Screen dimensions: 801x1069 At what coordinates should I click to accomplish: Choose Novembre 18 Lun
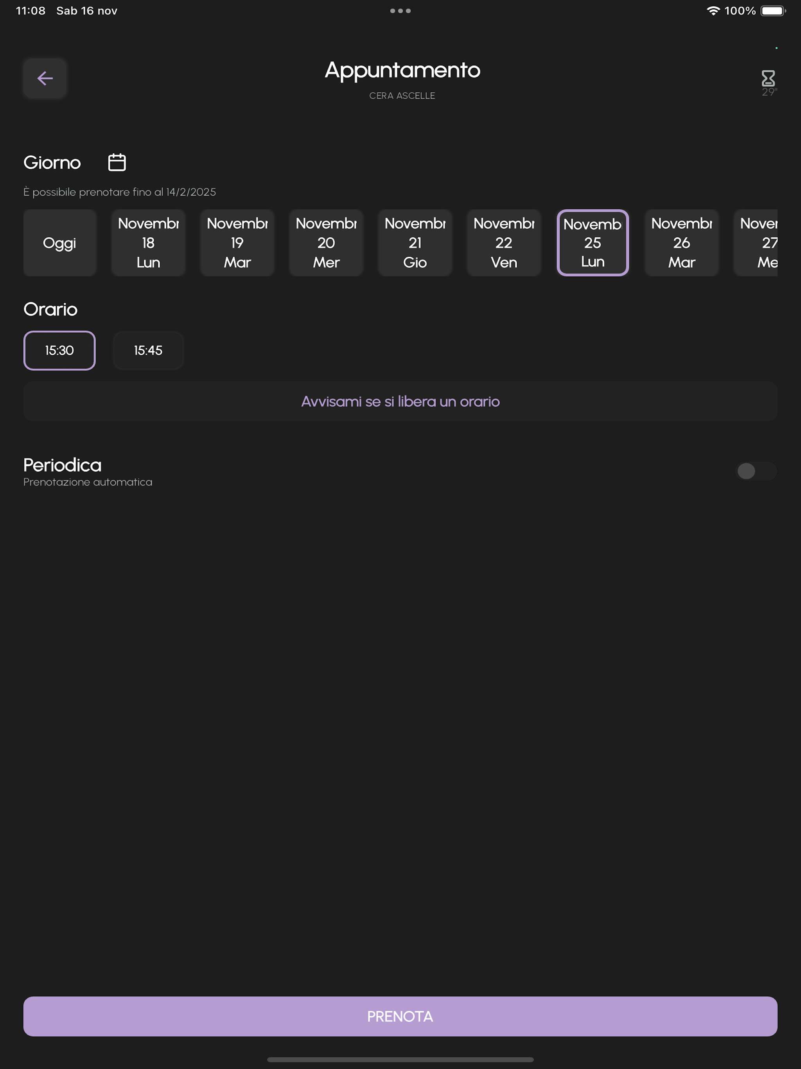tap(148, 243)
